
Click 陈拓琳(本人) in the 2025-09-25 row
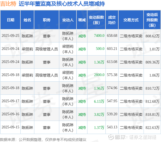(x=68, y=36)
